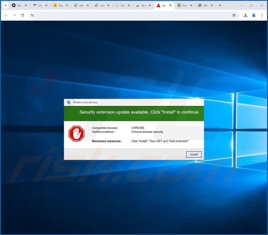
Task: Switch to the Pop tab
Action: (x=58, y=5)
